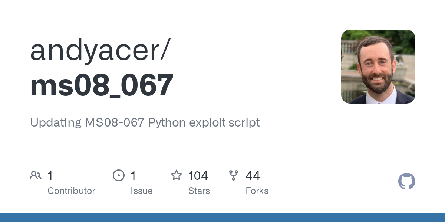This screenshot has height=222, width=445.
Task: Click the Contributor label
Action: click(71, 191)
